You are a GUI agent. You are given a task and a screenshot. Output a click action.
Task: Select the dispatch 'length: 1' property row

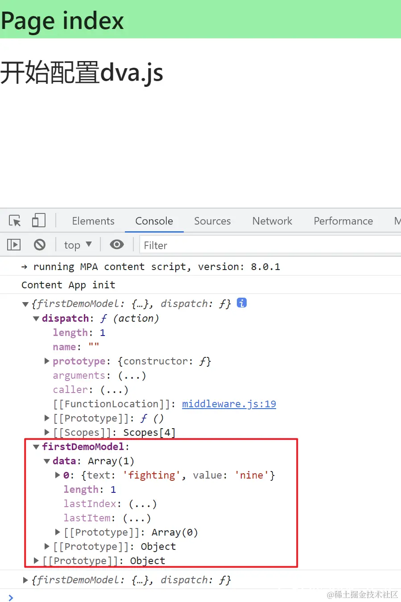point(79,332)
